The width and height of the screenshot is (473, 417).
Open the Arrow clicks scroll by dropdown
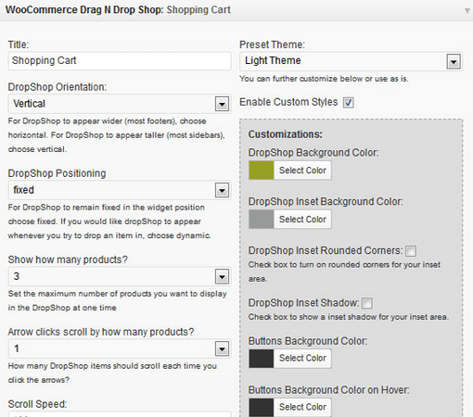click(120, 348)
